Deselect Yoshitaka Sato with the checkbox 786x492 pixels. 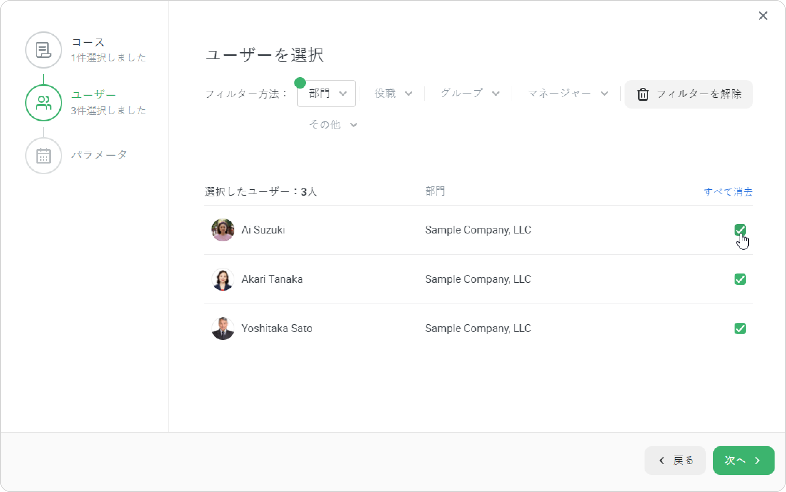click(x=740, y=328)
